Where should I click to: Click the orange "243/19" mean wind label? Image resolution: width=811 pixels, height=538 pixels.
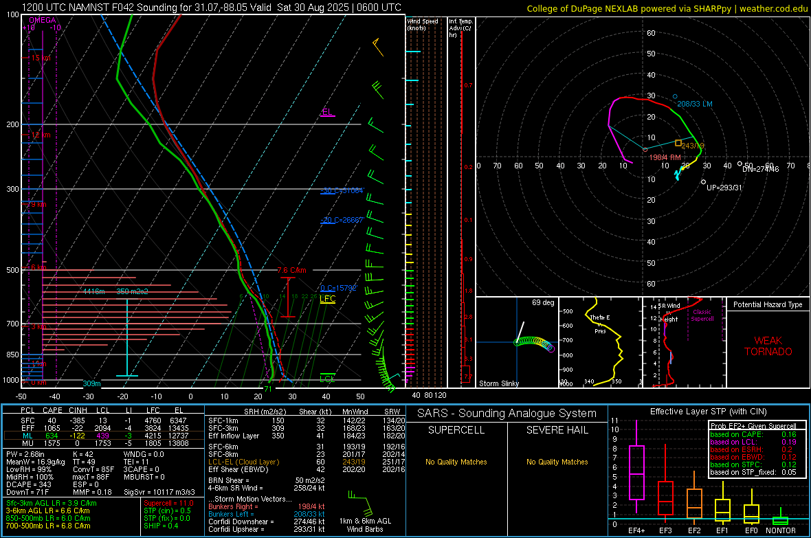(x=693, y=146)
